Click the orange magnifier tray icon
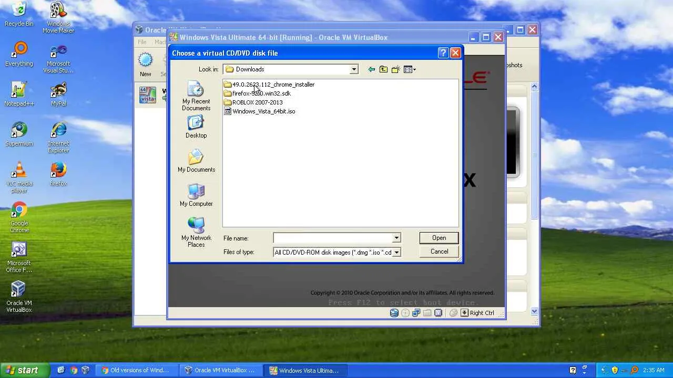The image size is (673, 378). [634, 370]
